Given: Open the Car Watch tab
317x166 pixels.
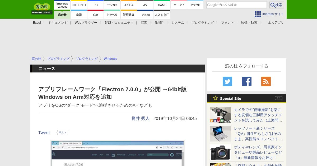Looking at the screenshot, I should pyautogui.click(x=96, y=14).
